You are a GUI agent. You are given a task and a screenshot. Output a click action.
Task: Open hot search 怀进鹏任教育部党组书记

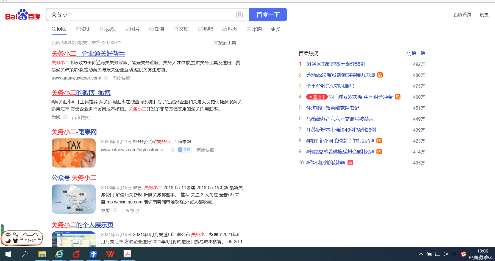pos(333,108)
